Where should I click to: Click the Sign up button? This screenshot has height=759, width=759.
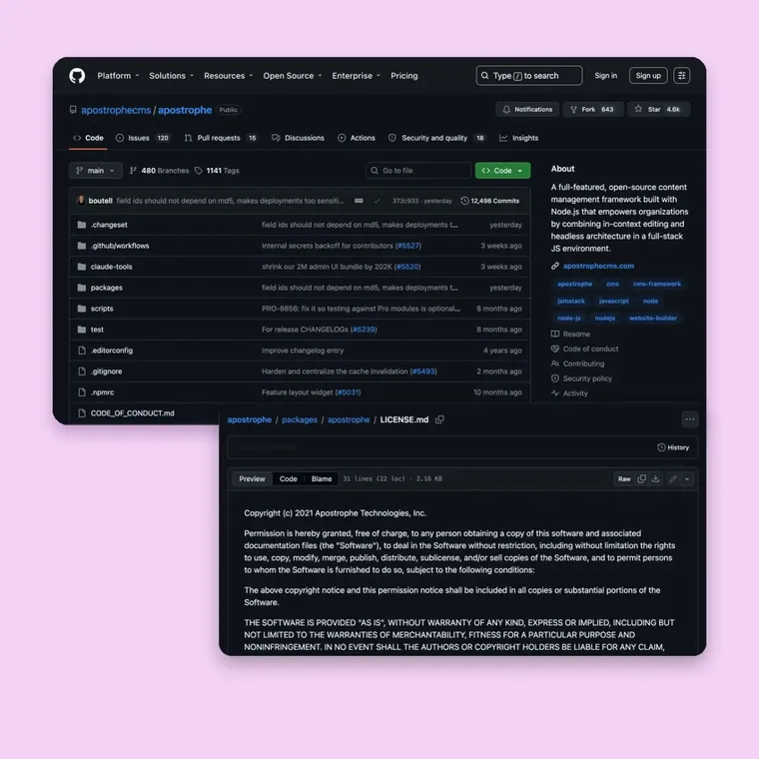pyautogui.click(x=648, y=76)
